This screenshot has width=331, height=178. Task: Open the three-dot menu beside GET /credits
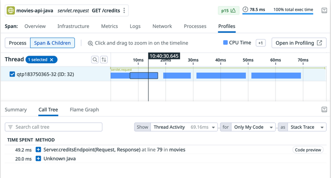tap(124, 10)
